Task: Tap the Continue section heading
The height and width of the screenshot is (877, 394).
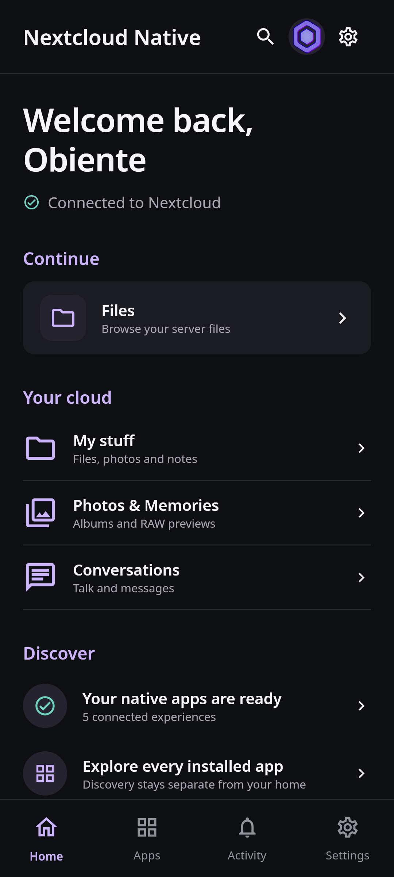Action: pyautogui.click(x=61, y=259)
